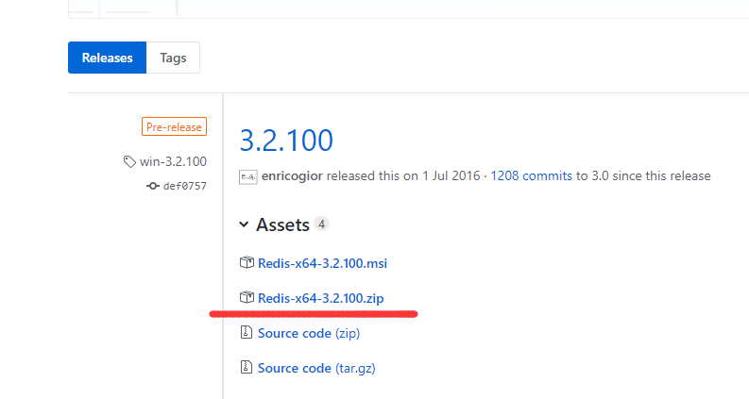Open enricogior's avatar image
The height and width of the screenshot is (399, 749).
click(247, 177)
